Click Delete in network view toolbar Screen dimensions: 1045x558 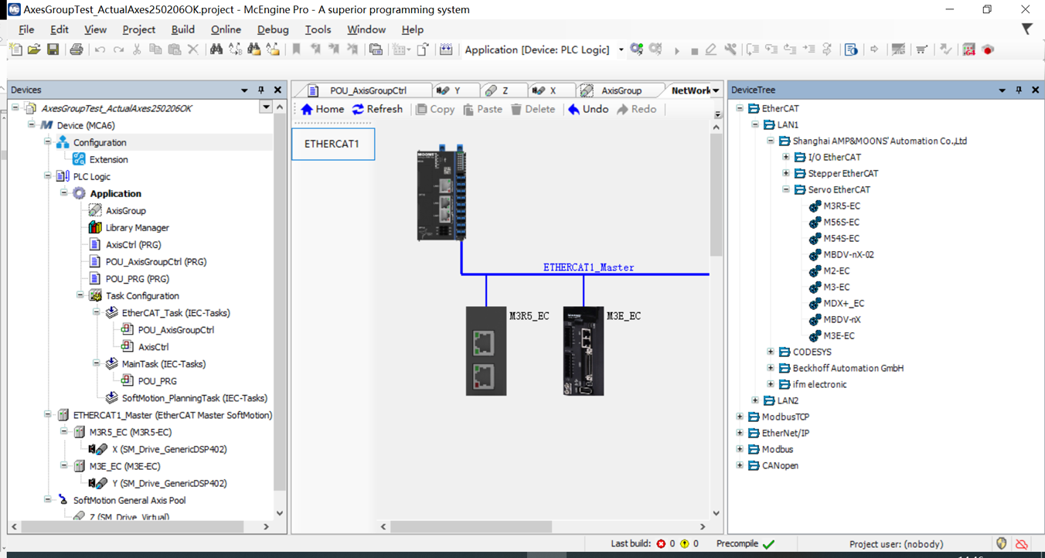(533, 109)
